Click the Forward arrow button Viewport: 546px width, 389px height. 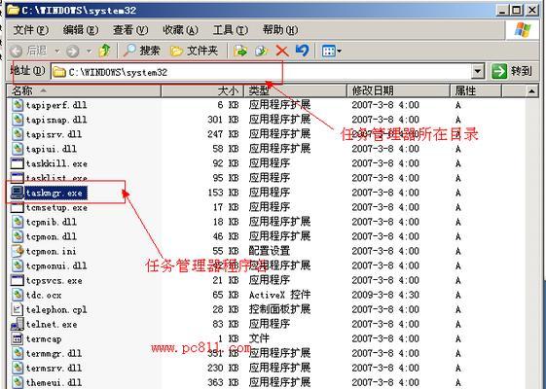click(72, 52)
